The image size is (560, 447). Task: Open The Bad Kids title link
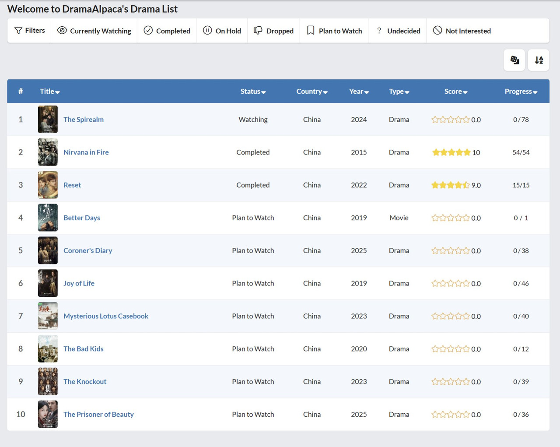(84, 349)
